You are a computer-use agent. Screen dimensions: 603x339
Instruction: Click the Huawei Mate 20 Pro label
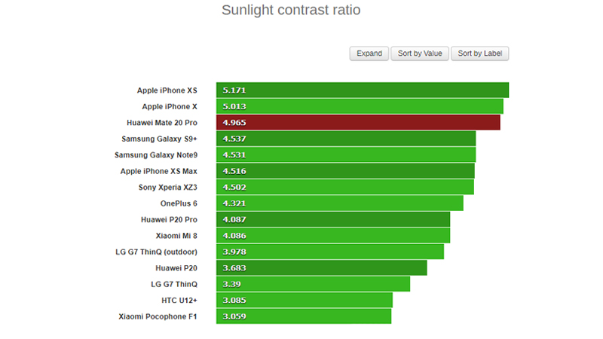[x=161, y=123]
